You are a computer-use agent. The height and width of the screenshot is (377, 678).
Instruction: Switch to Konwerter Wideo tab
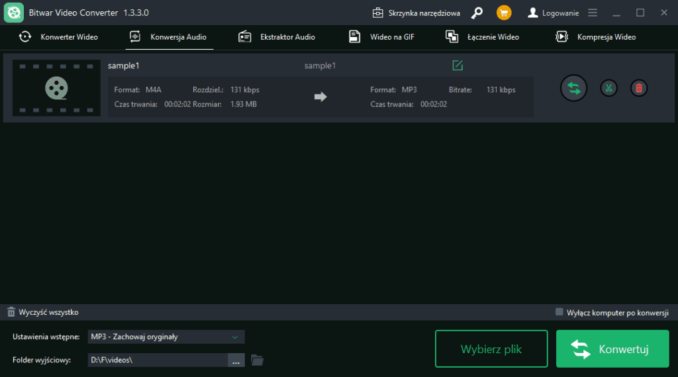pyautogui.click(x=58, y=37)
